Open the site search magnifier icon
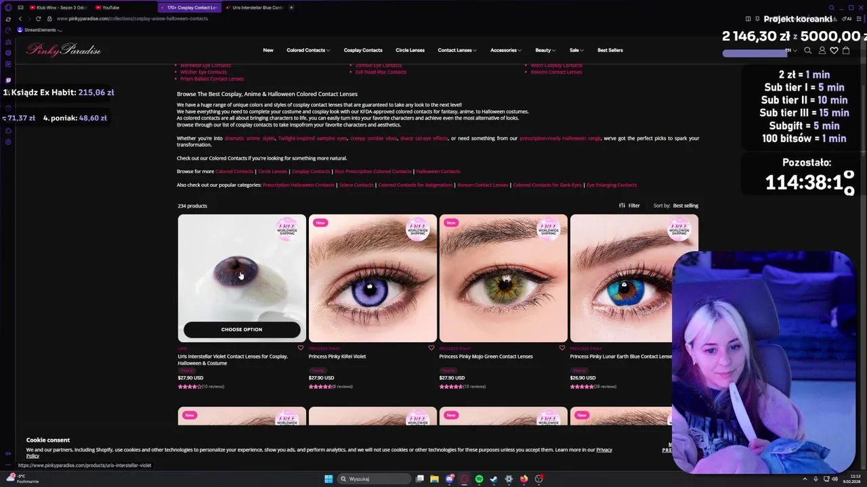The width and height of the screenshot is (867, 487). [807, 50]
